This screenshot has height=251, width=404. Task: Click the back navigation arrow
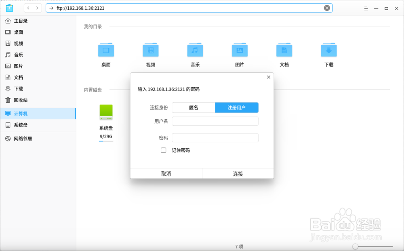tap(27, 8)
